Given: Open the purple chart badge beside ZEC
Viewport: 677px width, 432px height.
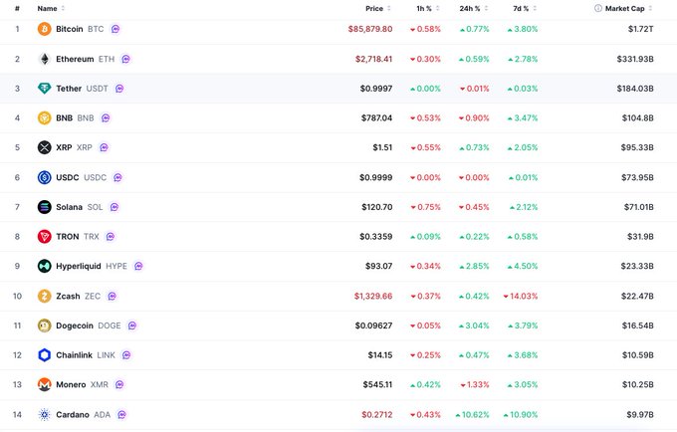Looking at the screenshot, I should [113, 296].
